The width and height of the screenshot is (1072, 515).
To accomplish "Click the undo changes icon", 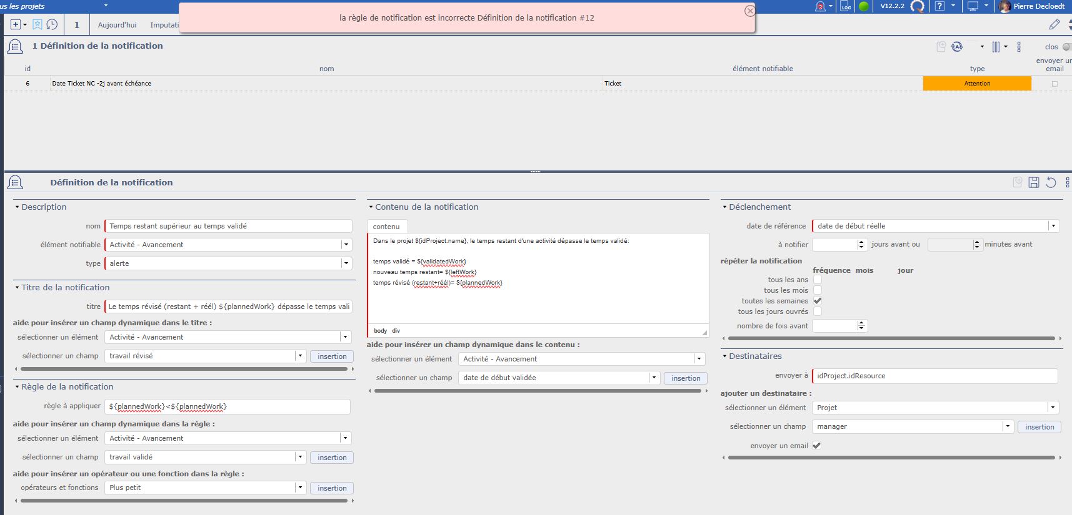I will click(x=1051, y=182).
